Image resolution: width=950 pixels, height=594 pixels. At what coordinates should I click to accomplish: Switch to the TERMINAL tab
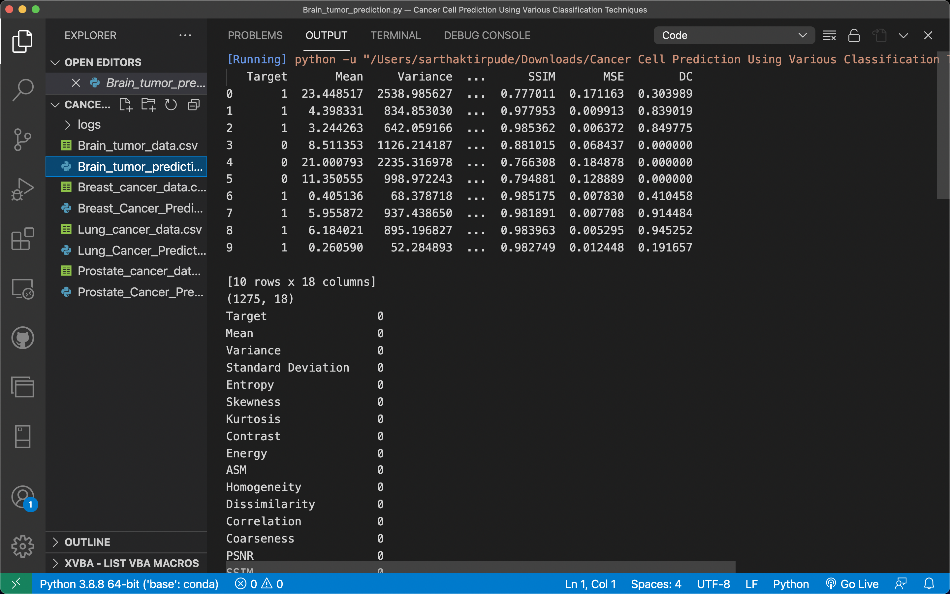pos(395,35)
